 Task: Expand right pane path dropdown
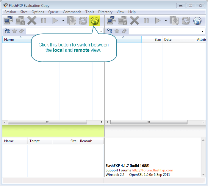click(x=202, y=31)
